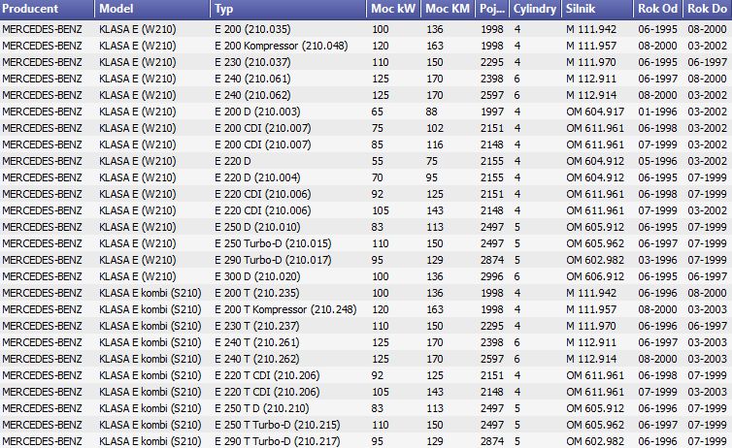
Task: Click the 70 kW power value
Action: click(378, 177)
